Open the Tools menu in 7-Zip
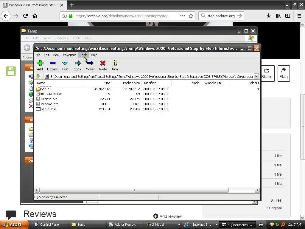 click(84, 55)
